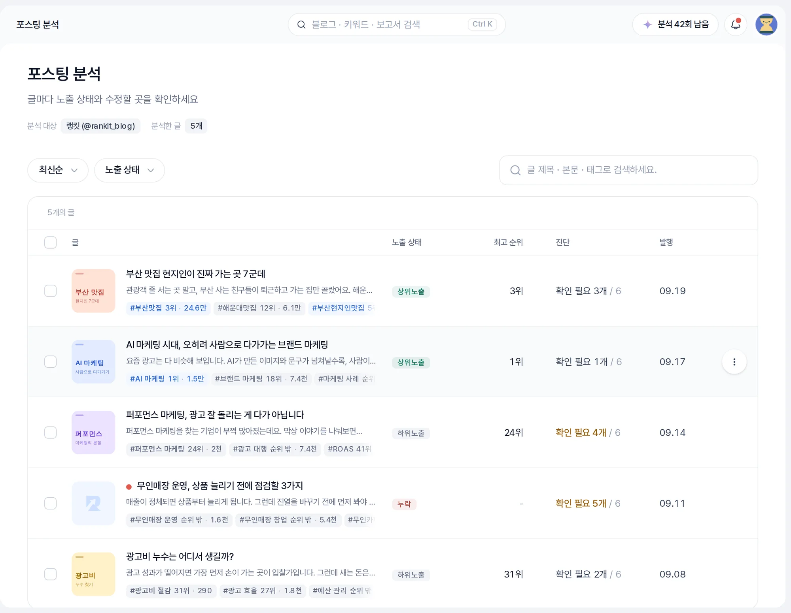Viewport: 791px width, 613px height.
Task: Click the 5개 analyzed posts chip
Action: 196,126
